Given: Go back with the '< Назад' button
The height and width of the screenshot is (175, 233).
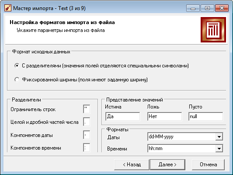Looking at the screenshot, I should pos(132,164).
